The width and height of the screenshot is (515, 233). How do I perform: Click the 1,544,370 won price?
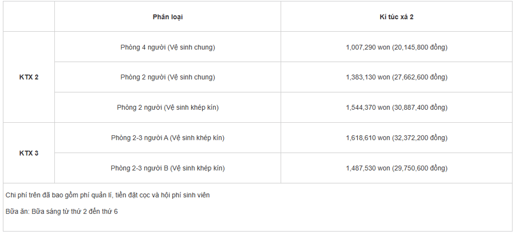coord(368,108)
